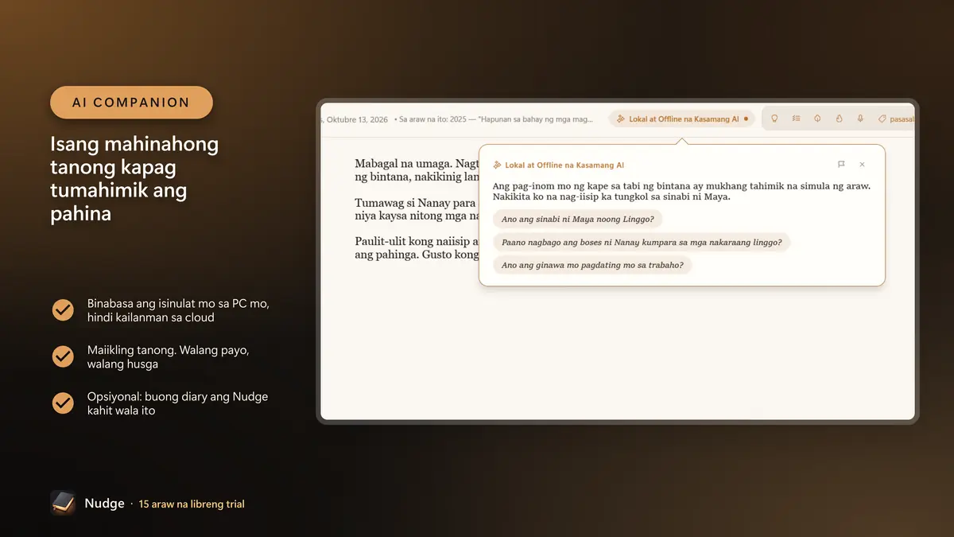This screenshot has height=537, width=954.
Task: Toggle the Lokal at Offline na Kasamang AI pill
Action: (682, 119)
